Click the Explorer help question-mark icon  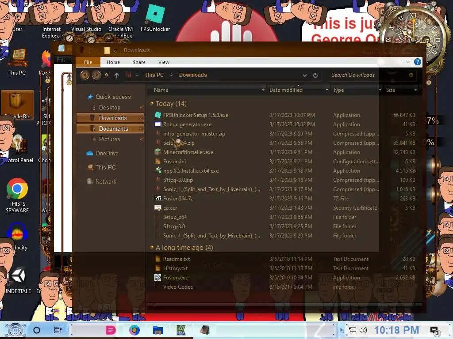[x=417, y=62]
